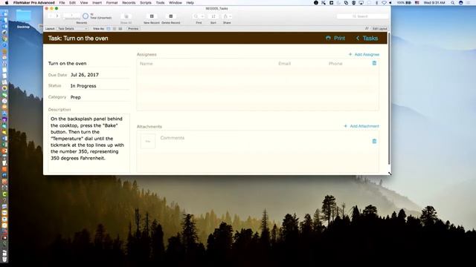
Task: Open the Apple menu
Action: coord(7,3)
